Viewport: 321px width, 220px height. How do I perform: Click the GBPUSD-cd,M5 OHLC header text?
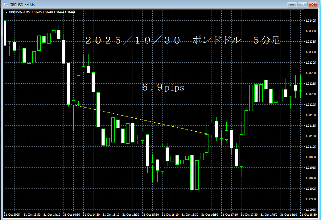coord(42,12)
